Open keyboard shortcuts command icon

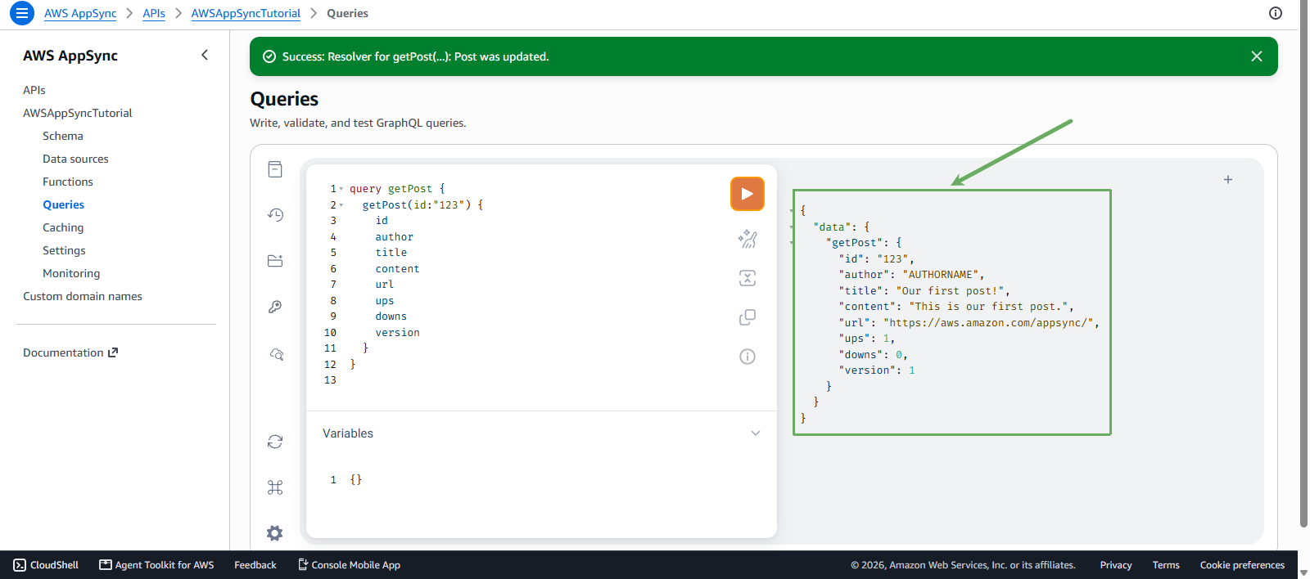tap(275, 487)
